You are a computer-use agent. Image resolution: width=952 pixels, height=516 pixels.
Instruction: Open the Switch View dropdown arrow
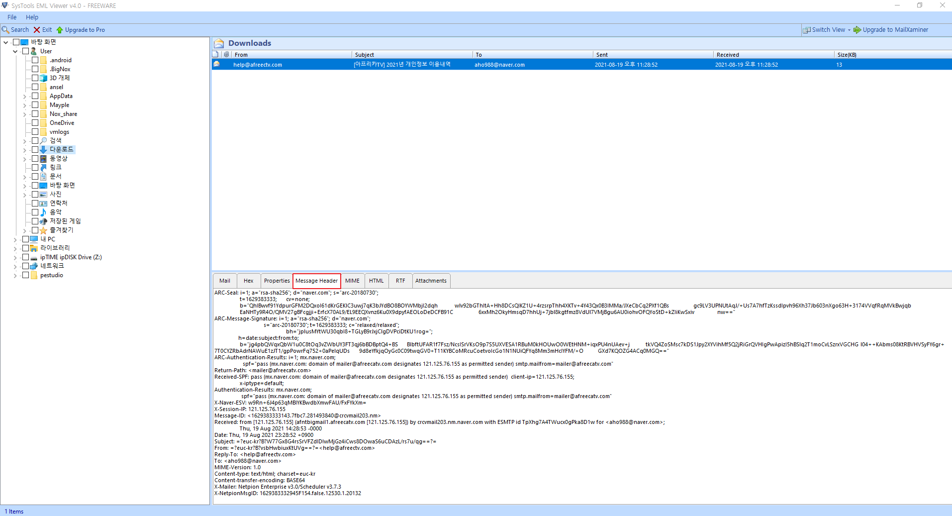coord(849,30)
